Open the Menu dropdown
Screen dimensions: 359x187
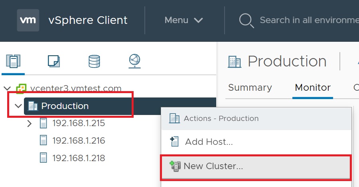coord(183,20)
